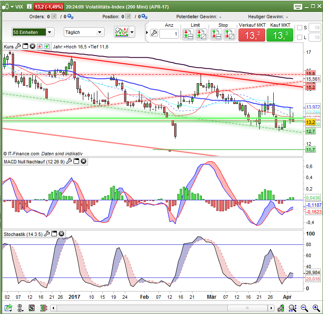Screen dimensions: 323x314
Task: Cancel orders using the grey X after Orders
Action: click(x=54, y=16)
